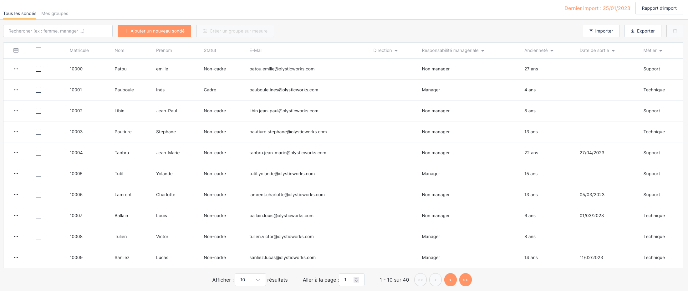Open row actions menu for Patou
Viewport: 688px width, 291px height.
[16, 69]
